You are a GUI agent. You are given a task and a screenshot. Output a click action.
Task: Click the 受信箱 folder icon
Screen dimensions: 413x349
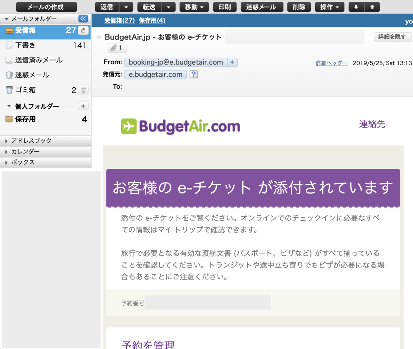pos(9,31)
